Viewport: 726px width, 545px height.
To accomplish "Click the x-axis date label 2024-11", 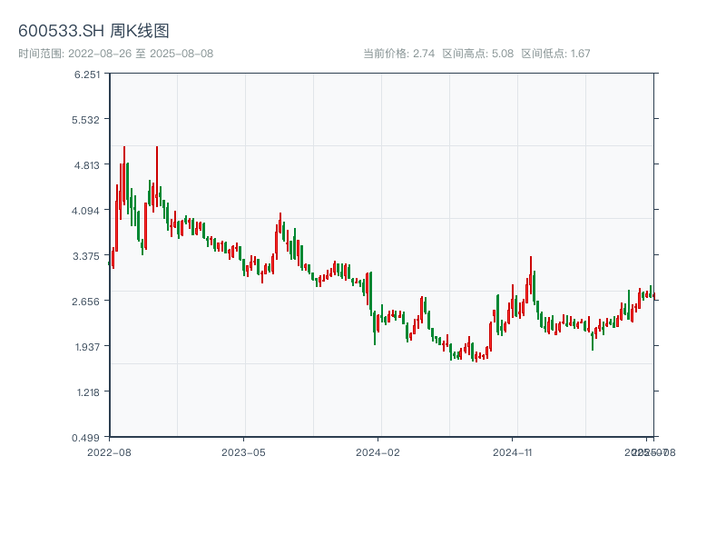I will [512, 452].
